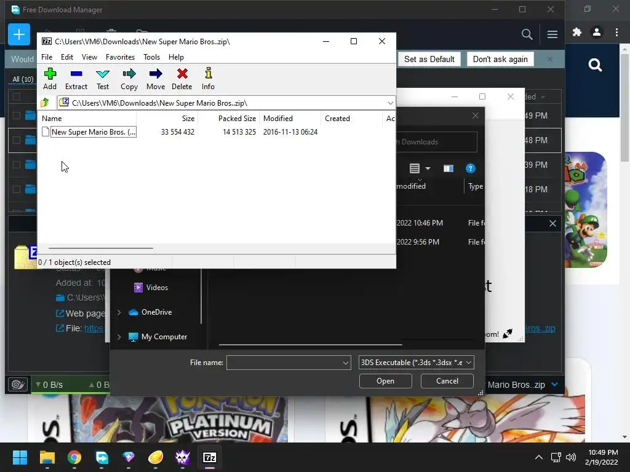Click the red Delete icon
This screenshot has height=472, width=630.
pos(182,79)
